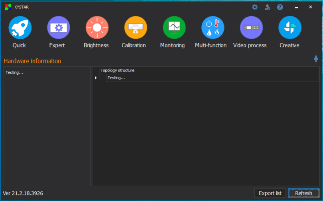Open Expert settings mode
323x201 pixels.
click(58, 28)
